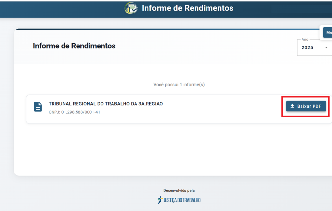Open the JUSTIÇA DO TRABALHO footer link
This screenshot has width=332, height=211.
click(x=182, y=200)
